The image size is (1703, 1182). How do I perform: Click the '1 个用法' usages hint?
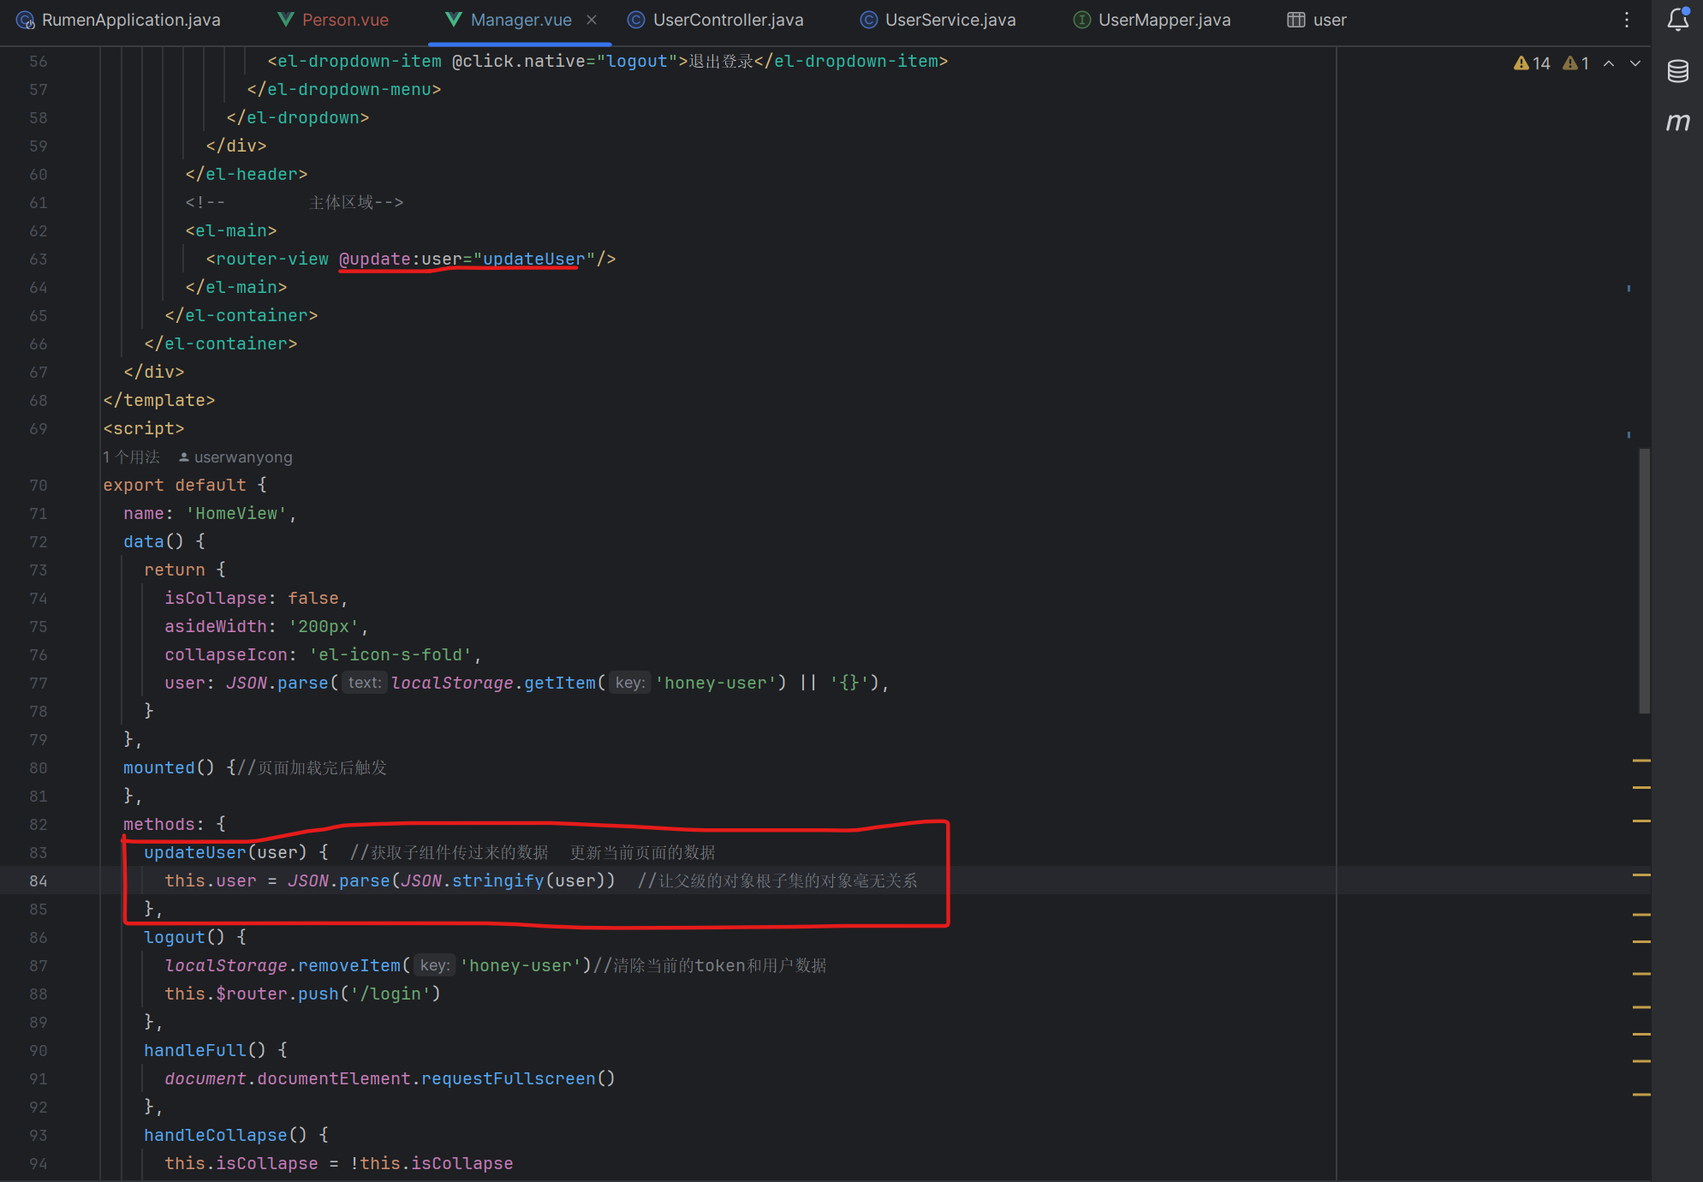pos(131,457)
